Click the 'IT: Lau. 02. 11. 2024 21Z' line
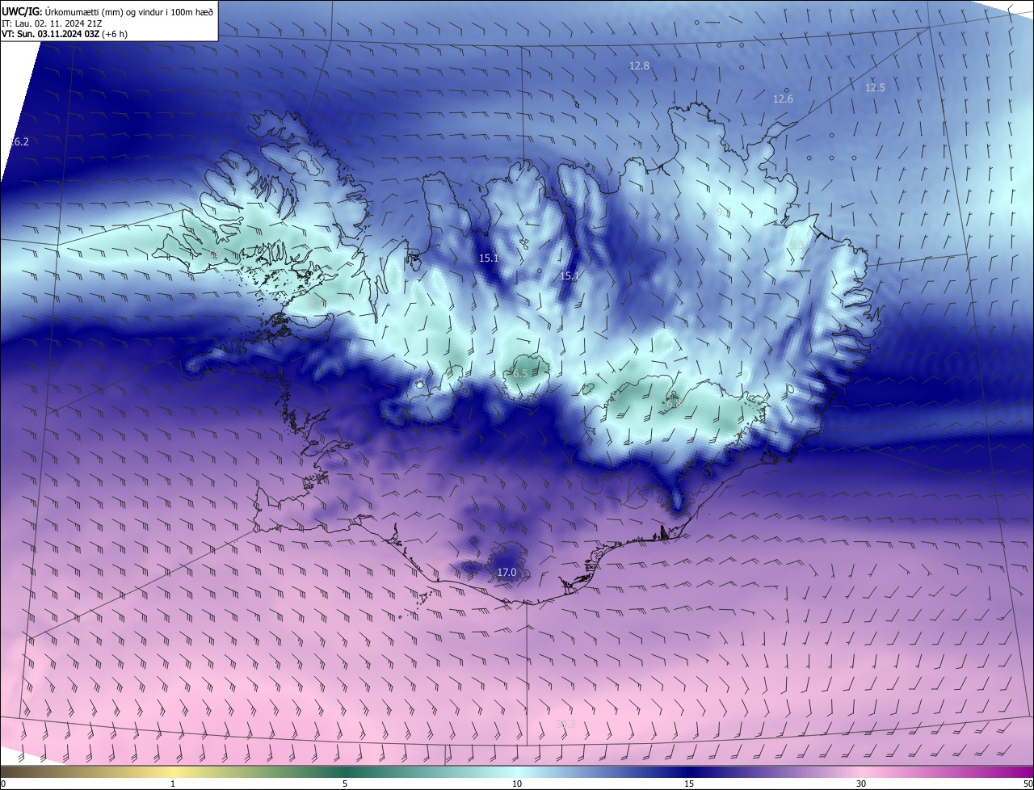The image size is (1034, 790). [51, 23]
